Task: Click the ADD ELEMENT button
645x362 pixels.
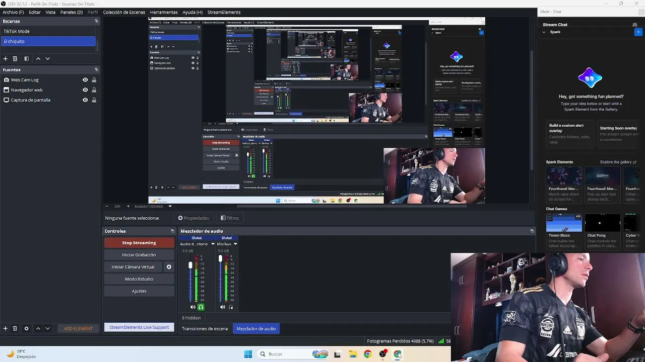Action: tap(78, 329)
